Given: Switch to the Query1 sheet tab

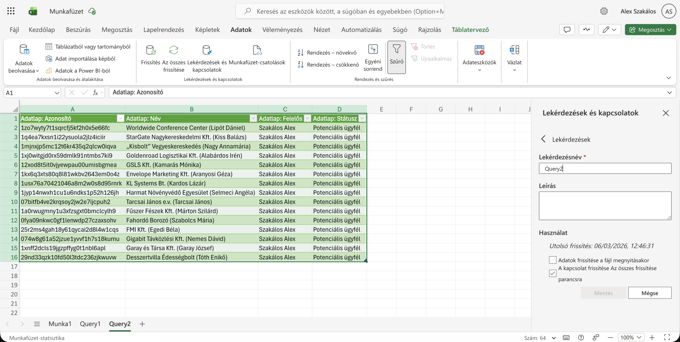Looking at the screenshot, I should coord(90,324).
